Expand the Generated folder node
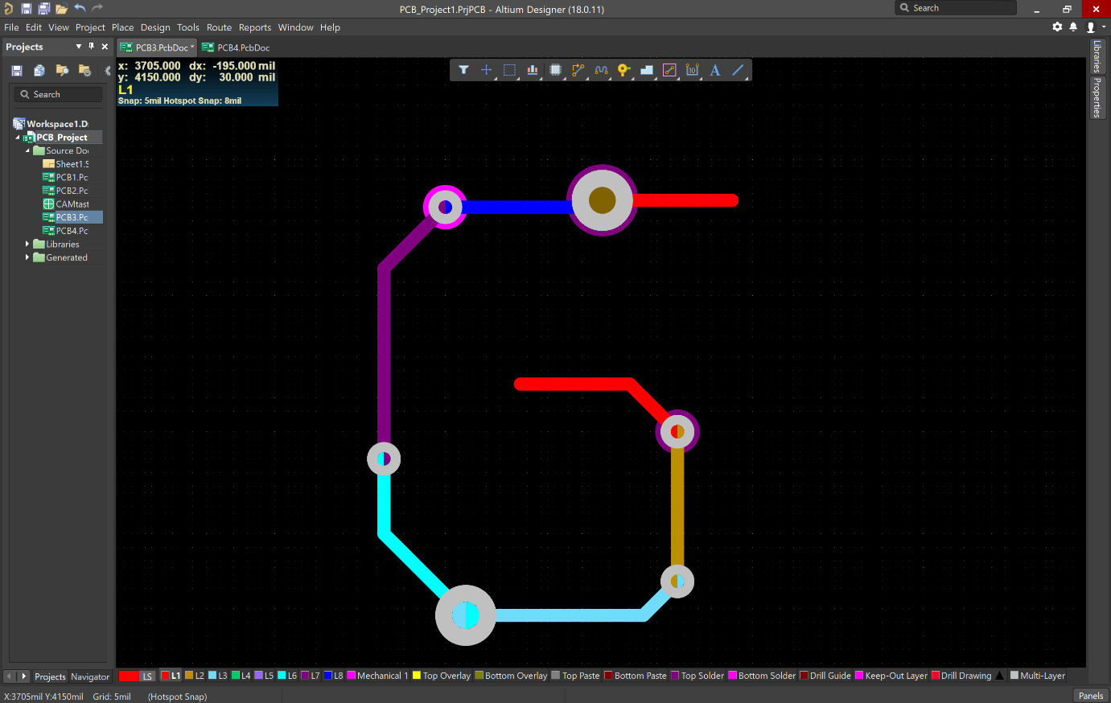Viewport: 1111px width, 703px height. (27, 257)
